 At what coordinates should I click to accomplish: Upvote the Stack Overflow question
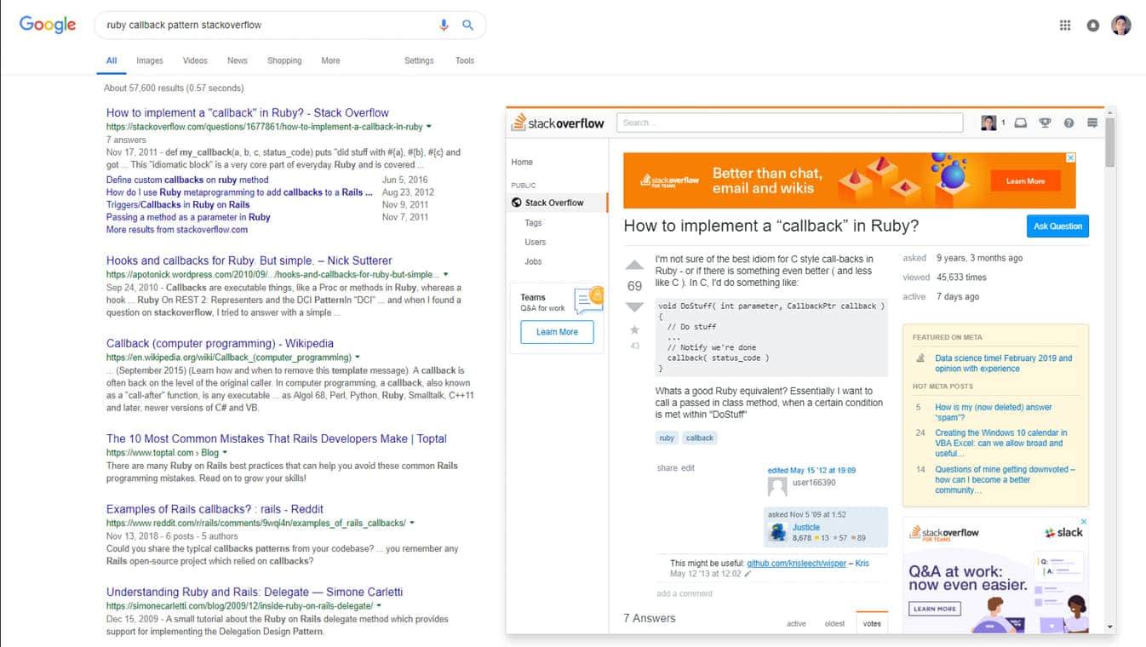[x=634, y=266]
